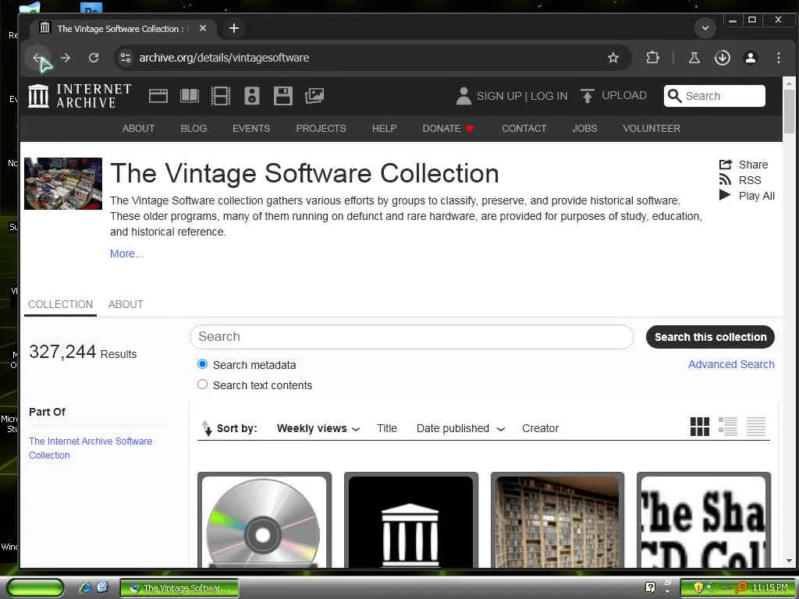
Task: Toggle the sort direction arrows
Action: (x=206, y=428)
